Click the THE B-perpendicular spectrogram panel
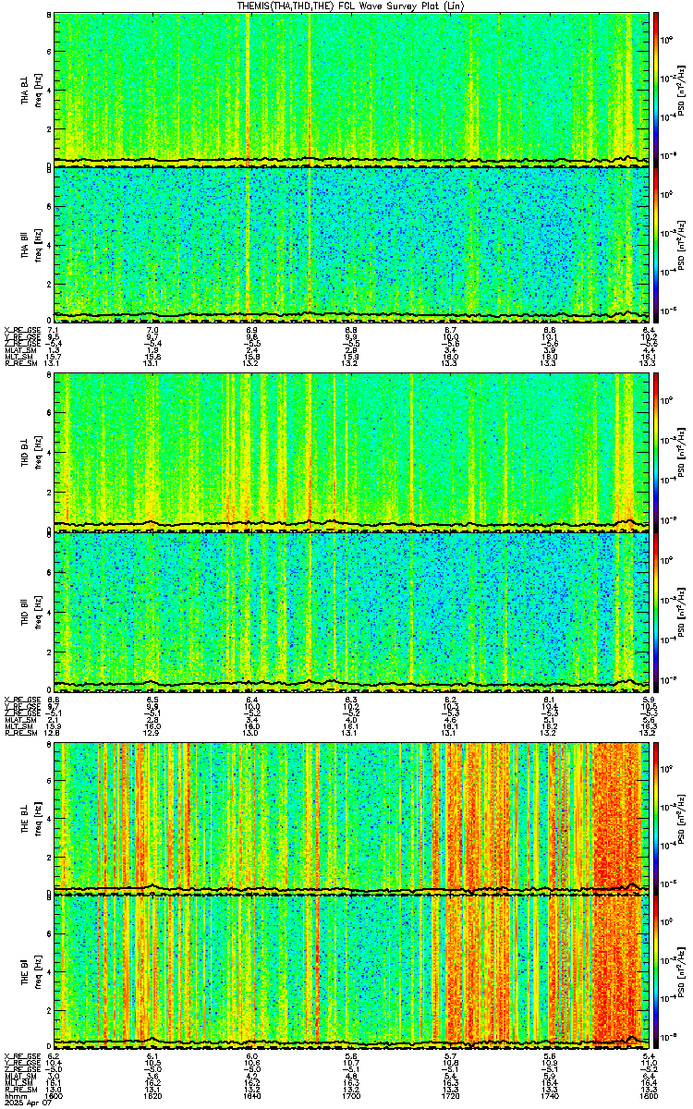The image size is (693, 1109). 352,817
